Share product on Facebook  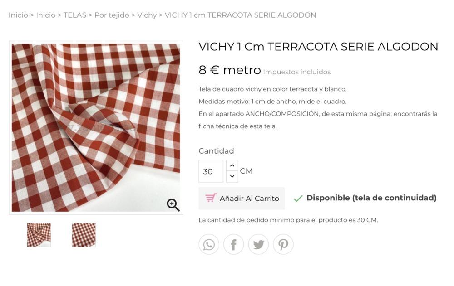click(x=234, y=244)
